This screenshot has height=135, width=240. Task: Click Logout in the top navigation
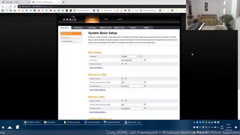(120, 19)
